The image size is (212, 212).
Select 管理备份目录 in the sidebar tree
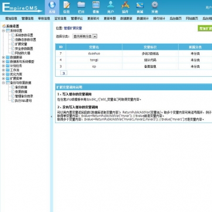click(24, 96)
